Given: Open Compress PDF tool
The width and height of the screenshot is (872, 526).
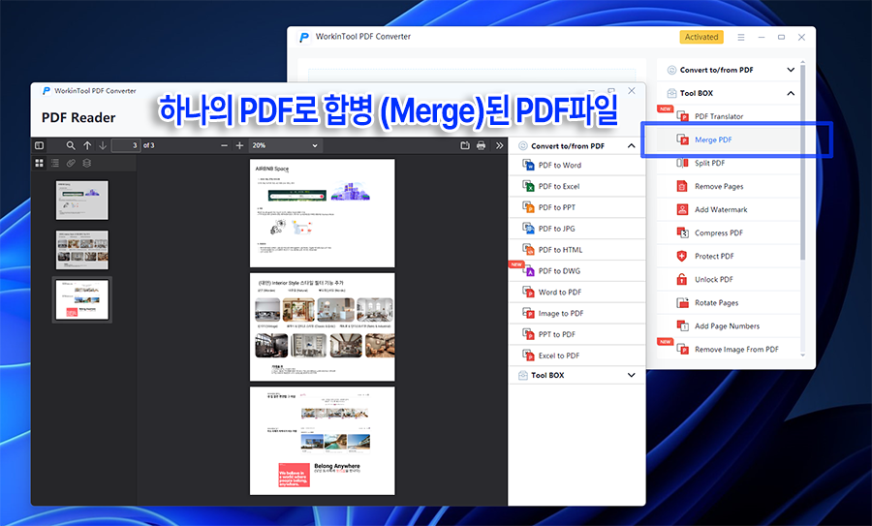Looking at the screenshot, I should (729, 233).
